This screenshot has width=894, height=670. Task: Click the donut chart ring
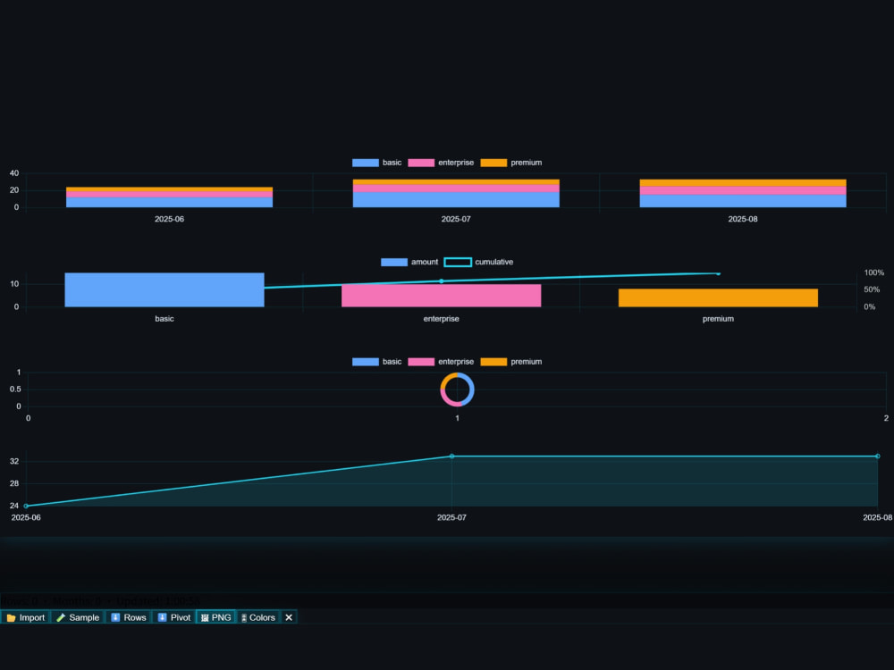[471, 389]
